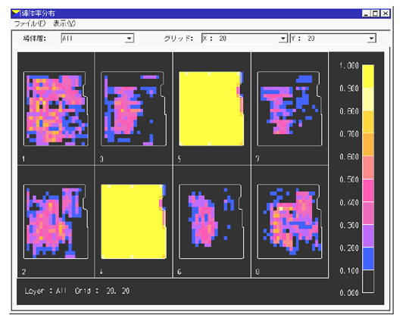Screen dimensions: 409x321
Task: Click the 1.000 legend value
Action: [x=349, y=65]
